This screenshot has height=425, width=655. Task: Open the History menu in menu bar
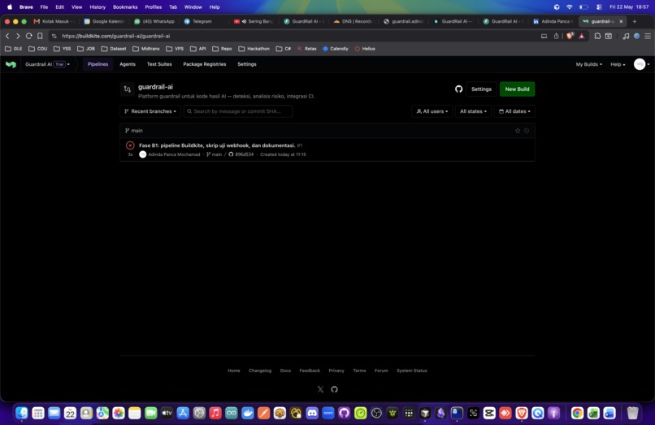coord(98,7)
